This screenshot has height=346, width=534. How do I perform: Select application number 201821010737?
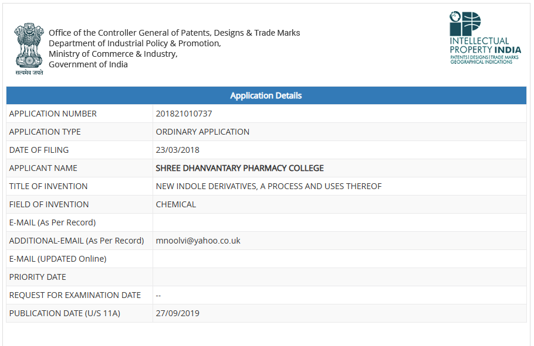click(x=184, y=114)
